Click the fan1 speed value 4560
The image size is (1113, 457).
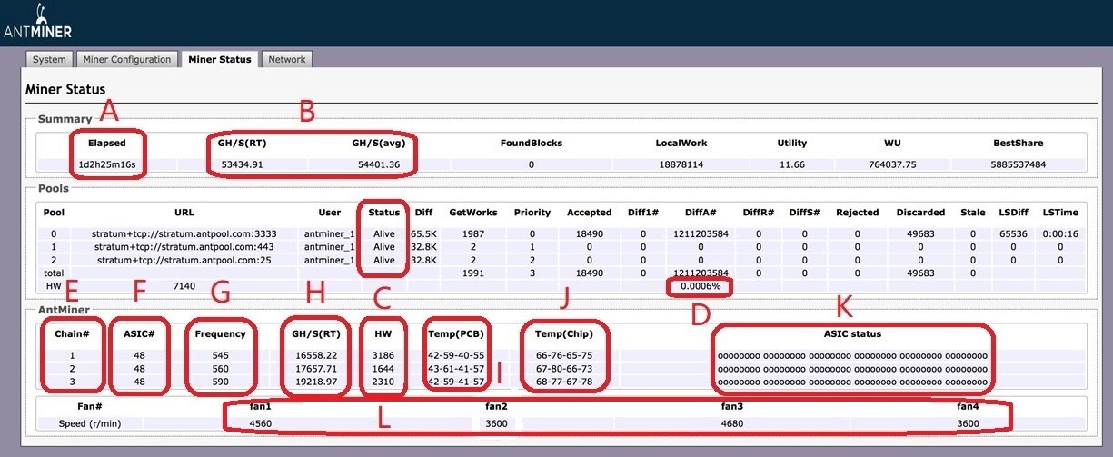point(261,423)
